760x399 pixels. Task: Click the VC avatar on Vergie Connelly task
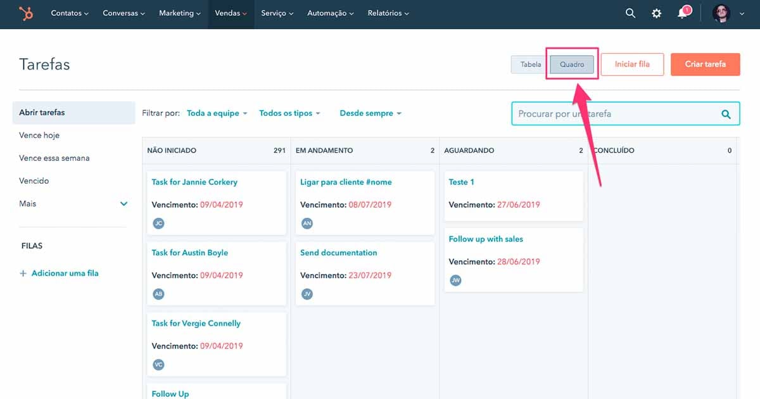pyautogui.click(x=158, y=365)
